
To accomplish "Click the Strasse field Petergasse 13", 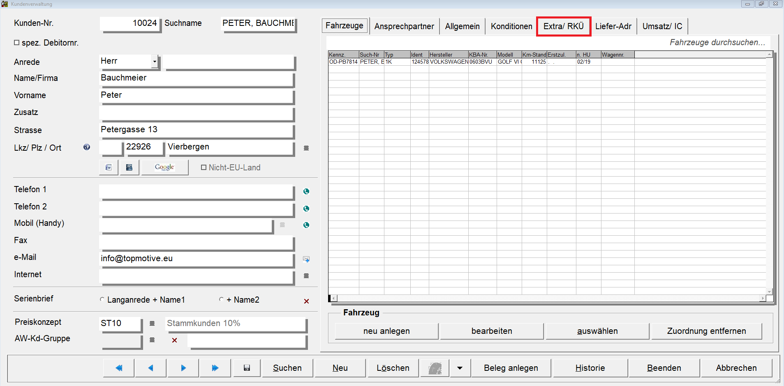I will (x=197, y=130).
